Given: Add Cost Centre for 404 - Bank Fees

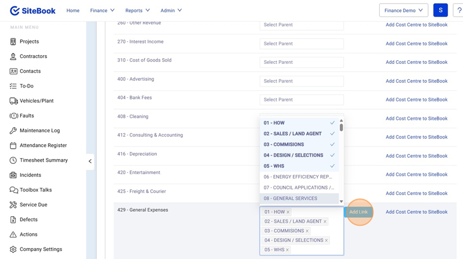Looking at the screenshot, I should pyautogui.click(x=416, y=100).
